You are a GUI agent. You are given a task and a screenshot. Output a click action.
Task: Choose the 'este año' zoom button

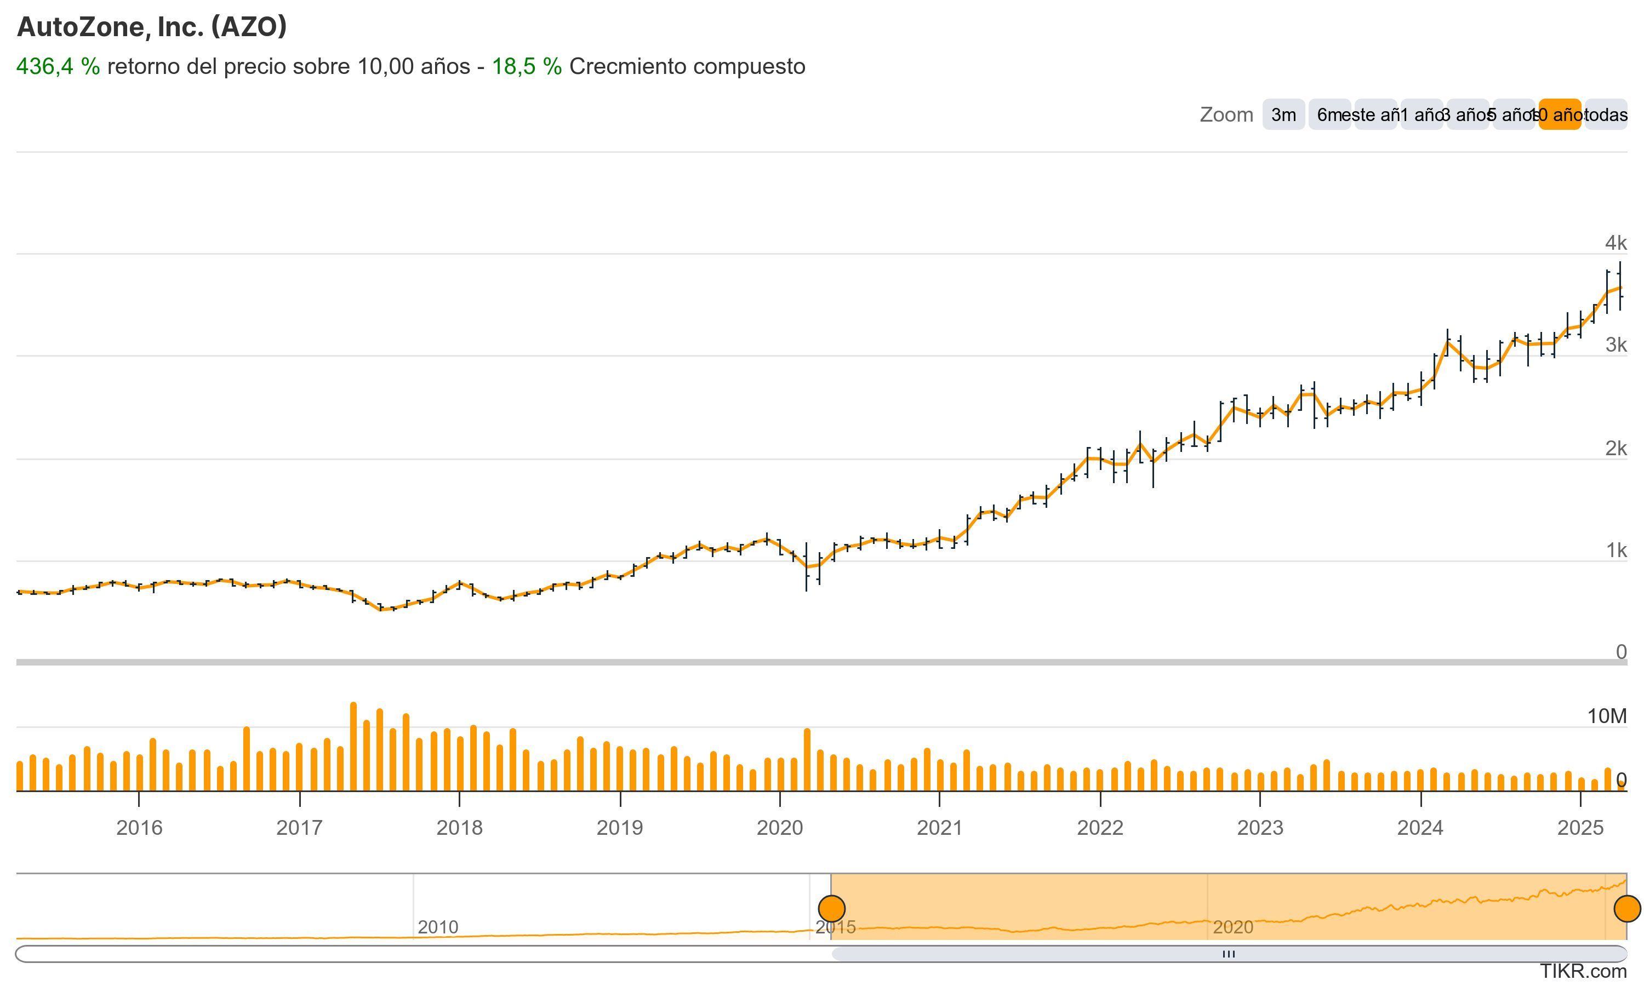(x=1375, y=114)
